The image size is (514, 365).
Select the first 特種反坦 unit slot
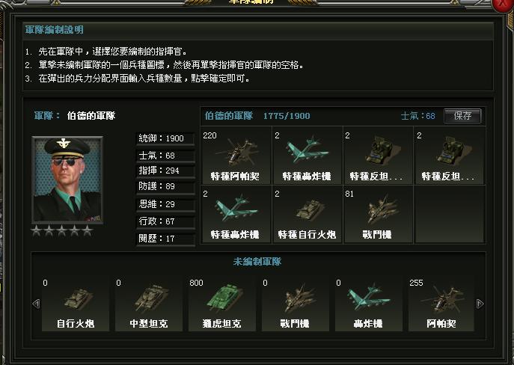(378, 156)
